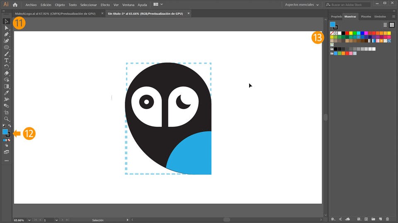Select the Direct Selection tool

click(x=7, y=28)
